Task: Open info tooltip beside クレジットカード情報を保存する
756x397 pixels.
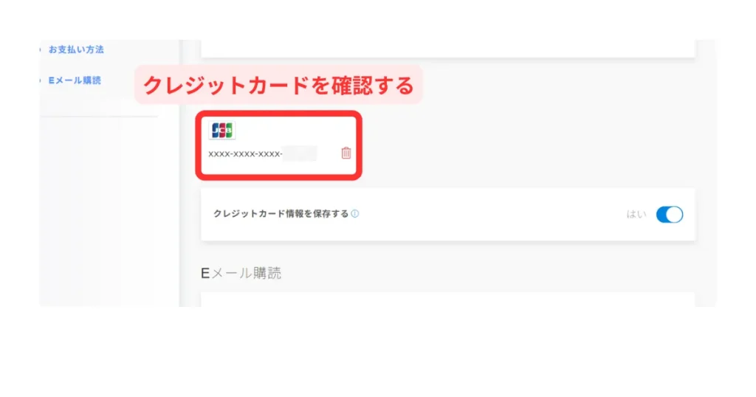Action: pos(355,213)
